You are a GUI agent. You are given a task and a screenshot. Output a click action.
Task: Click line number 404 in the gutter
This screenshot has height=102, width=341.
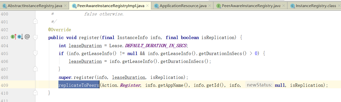click(x=4, y=46)
